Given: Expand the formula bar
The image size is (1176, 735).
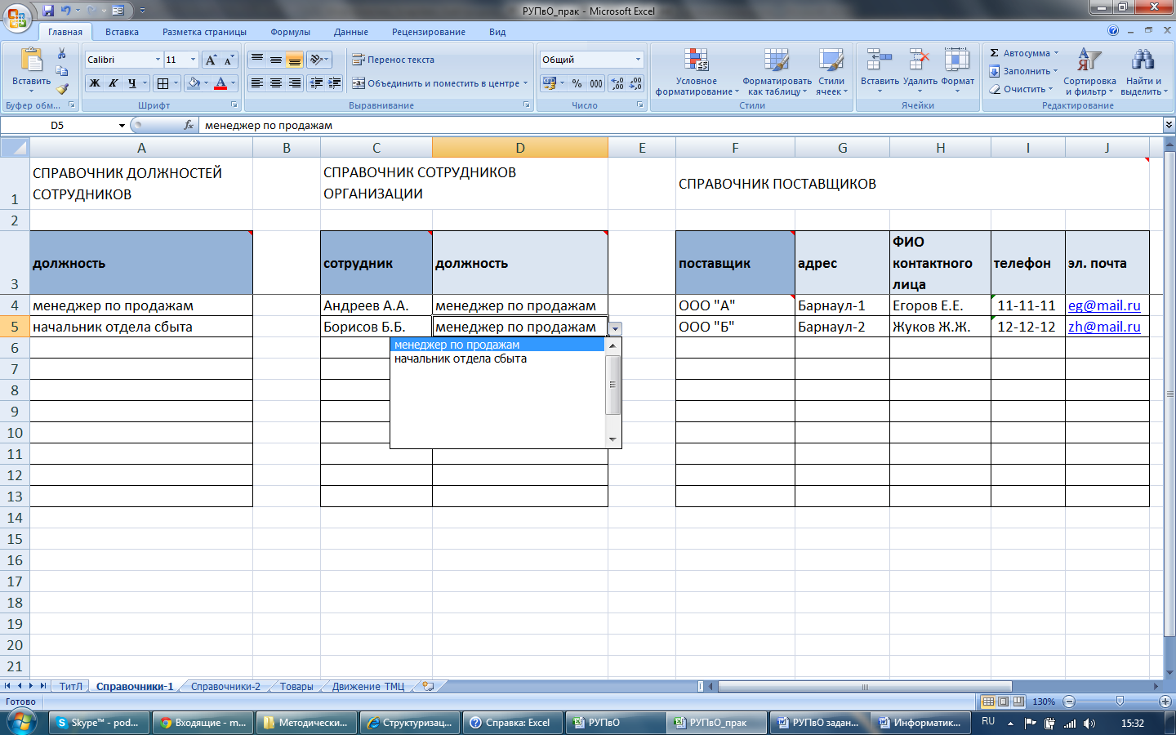Looking at the screenshot, I should (x=1169, y=125).
